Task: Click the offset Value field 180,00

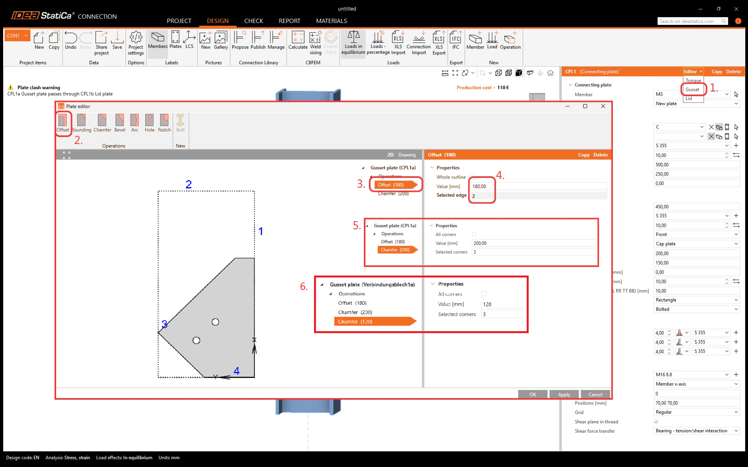Action: [482, 186]
